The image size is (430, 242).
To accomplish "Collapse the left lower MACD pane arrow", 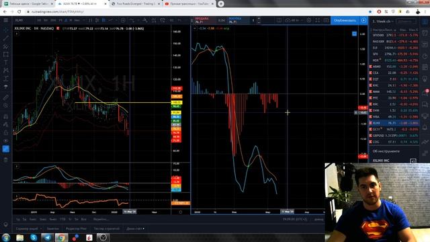I will (17, 166).
